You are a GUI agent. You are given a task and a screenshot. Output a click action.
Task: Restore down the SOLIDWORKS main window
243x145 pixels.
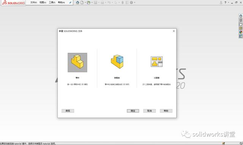(x=236, y=3)
